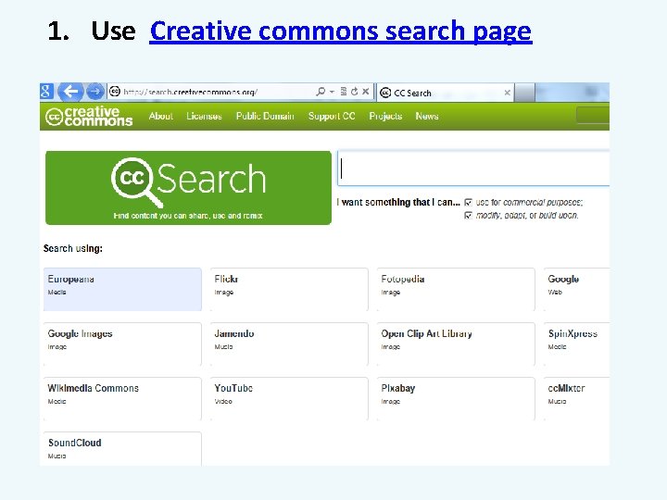This screenshot has height=500, width=667.
Task: Select Google Images search source
Action: pyautogui.click(x=122, y=344)
